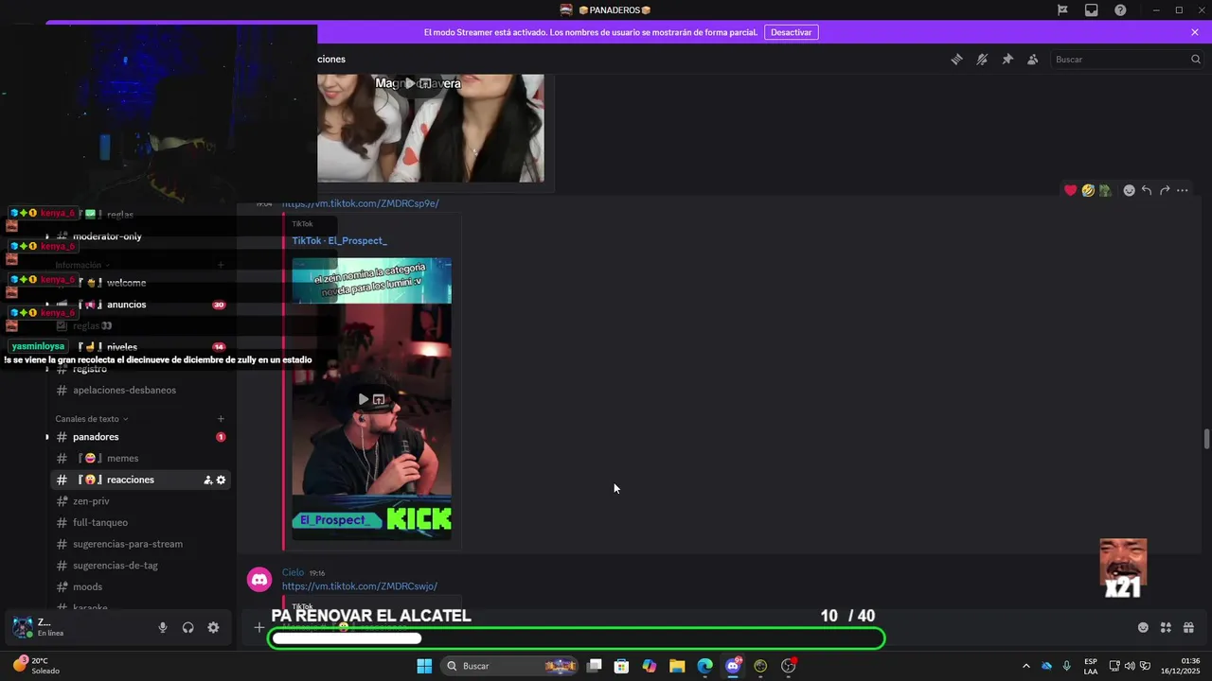This screenshot has width=1212, height=681.
Task: Open the anuncios channel
Action: pyautogui.click(x=140, y=305)
